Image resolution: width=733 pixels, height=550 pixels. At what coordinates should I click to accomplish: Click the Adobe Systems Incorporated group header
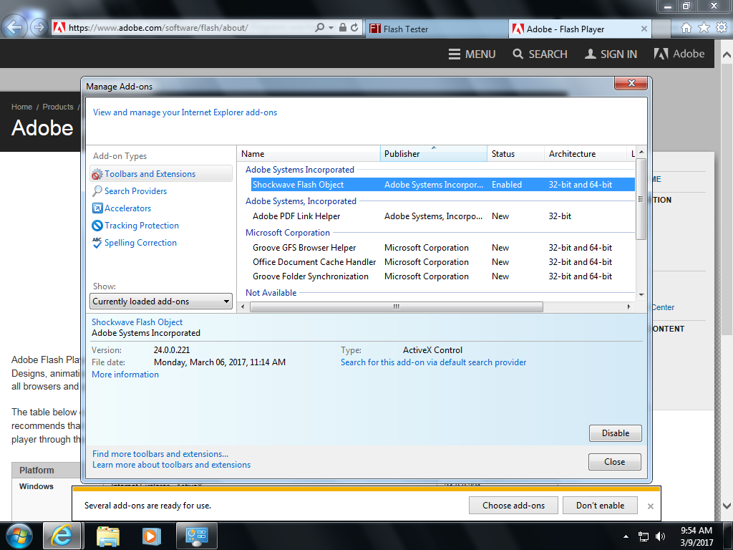[x=300, y=170]
